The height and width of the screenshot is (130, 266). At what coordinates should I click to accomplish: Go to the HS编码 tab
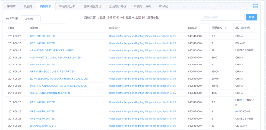(x=164, y=6)
